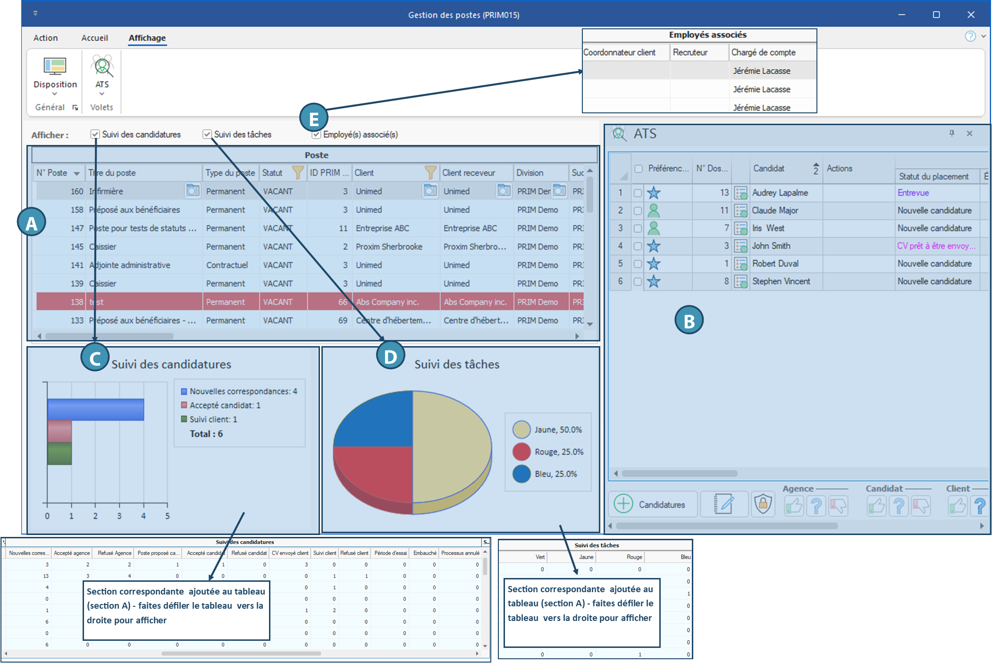Viewport: 992px width, 663px height.
Task: Click the shield padlock icon
Action: [763, 504]
